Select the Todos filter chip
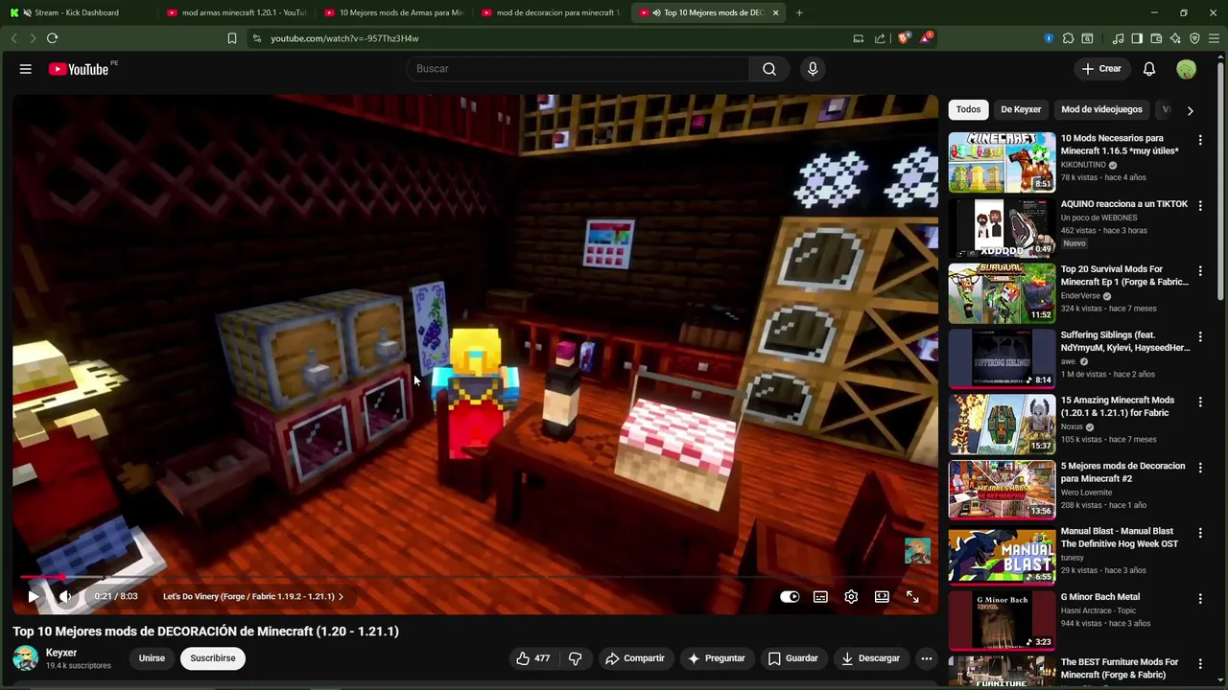The image size is (1228, 690). (x=968, y=109)
